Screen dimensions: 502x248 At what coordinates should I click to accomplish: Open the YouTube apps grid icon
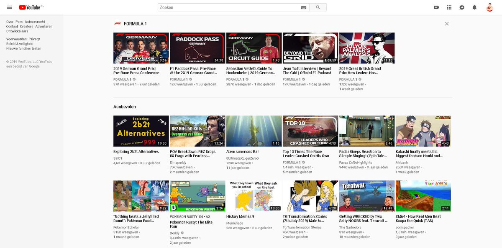tap(449, 8)
